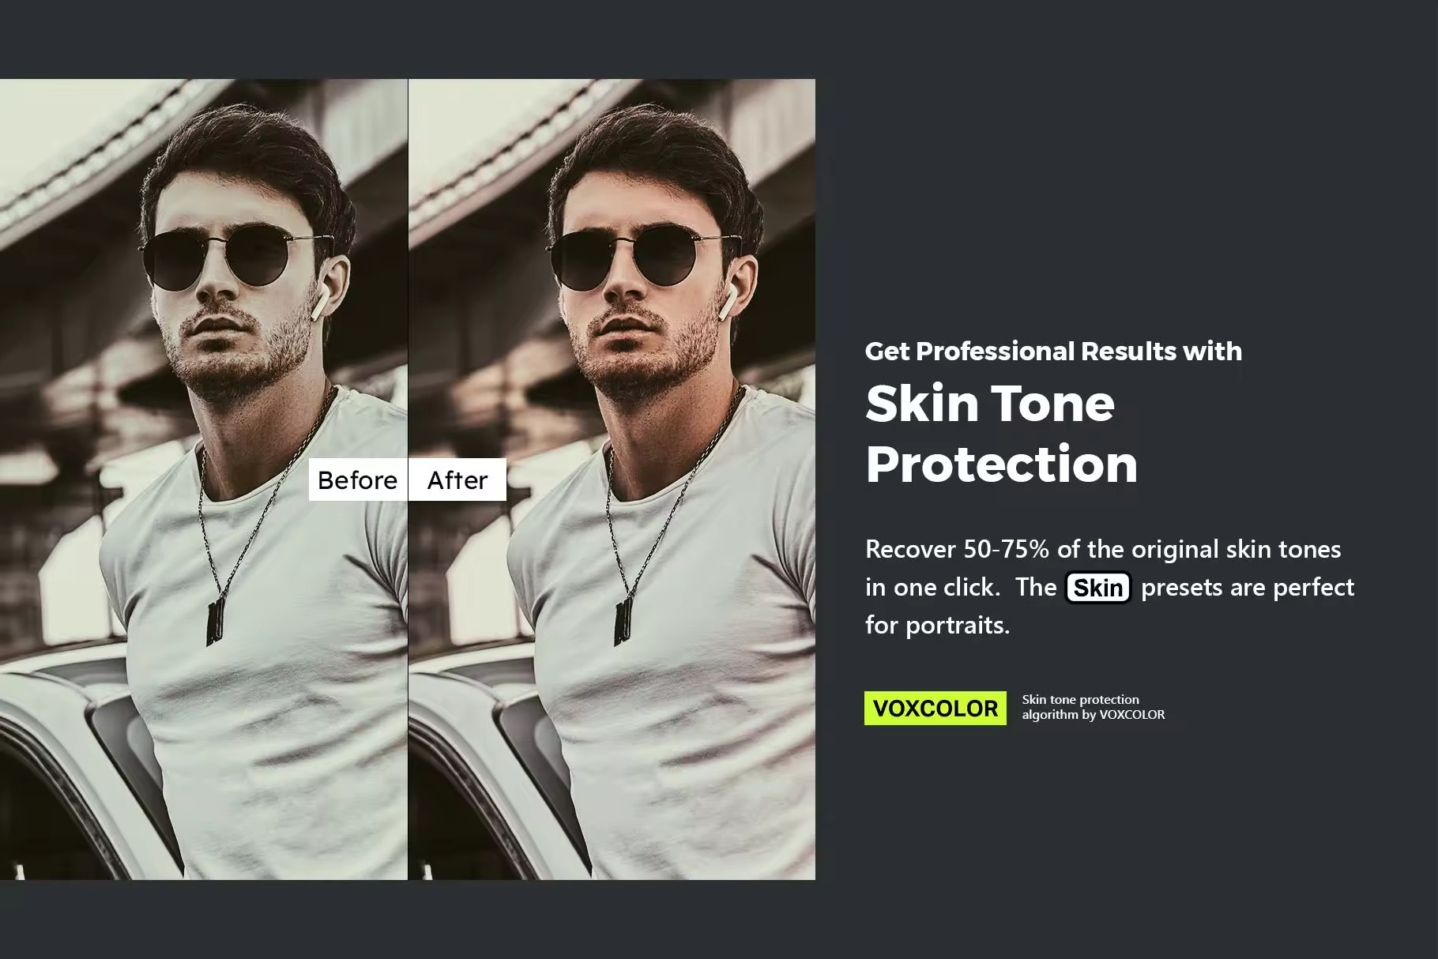The height and width of the screenshot is (959, 1438).
Task: Click the Get Professional Results with subtitle
Action: click(1053, 351)
